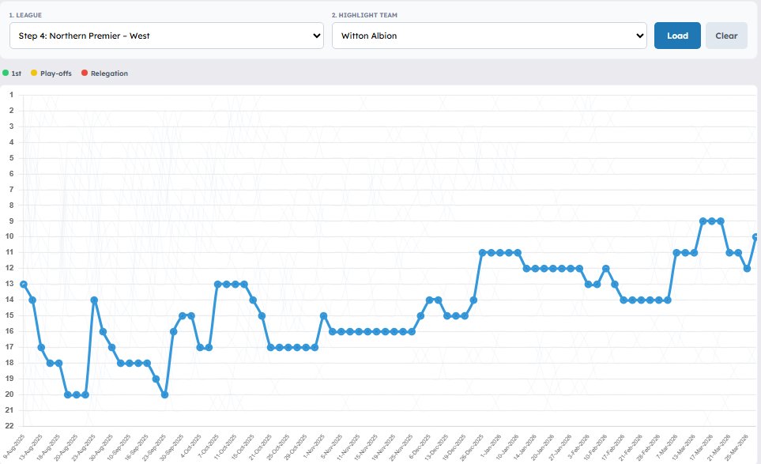Click the 2. HIGHLIGHT TEAM field heading

[364, 15]
